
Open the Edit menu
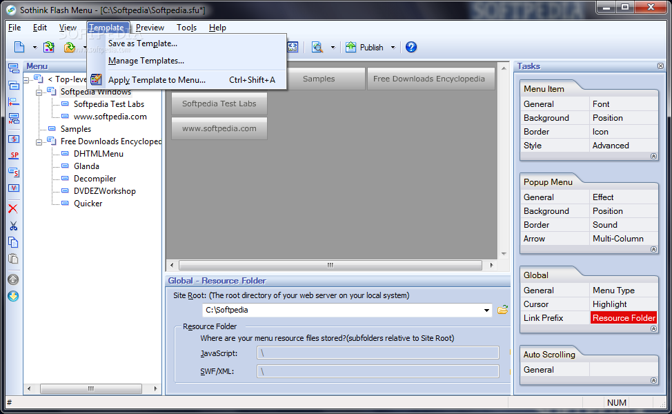[x=40, y=28]
